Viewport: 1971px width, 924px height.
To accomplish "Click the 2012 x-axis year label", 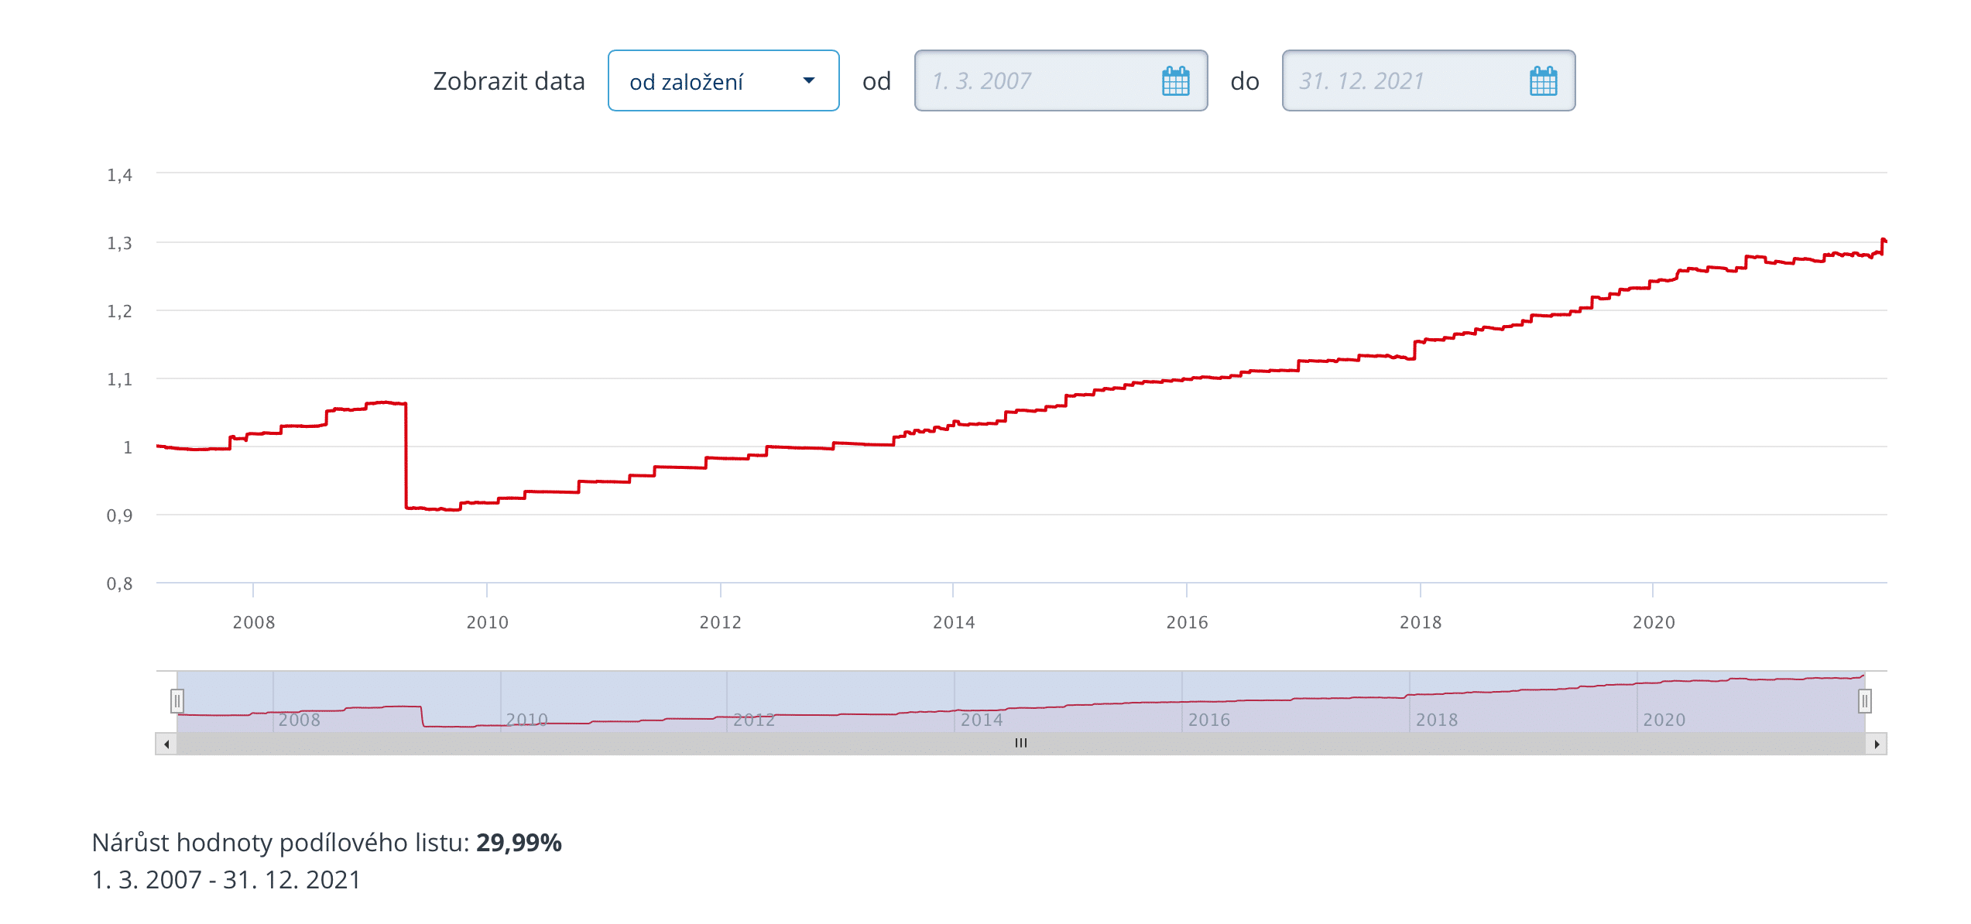I will pyautogui.click(x=721, y=622).
